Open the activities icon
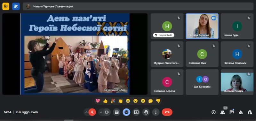 click(x=241, y=112)
